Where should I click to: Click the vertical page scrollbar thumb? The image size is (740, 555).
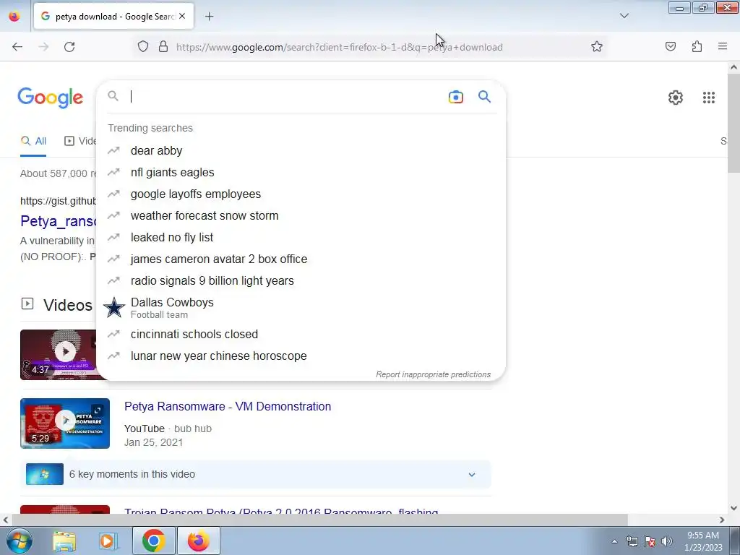click(733, 124)
